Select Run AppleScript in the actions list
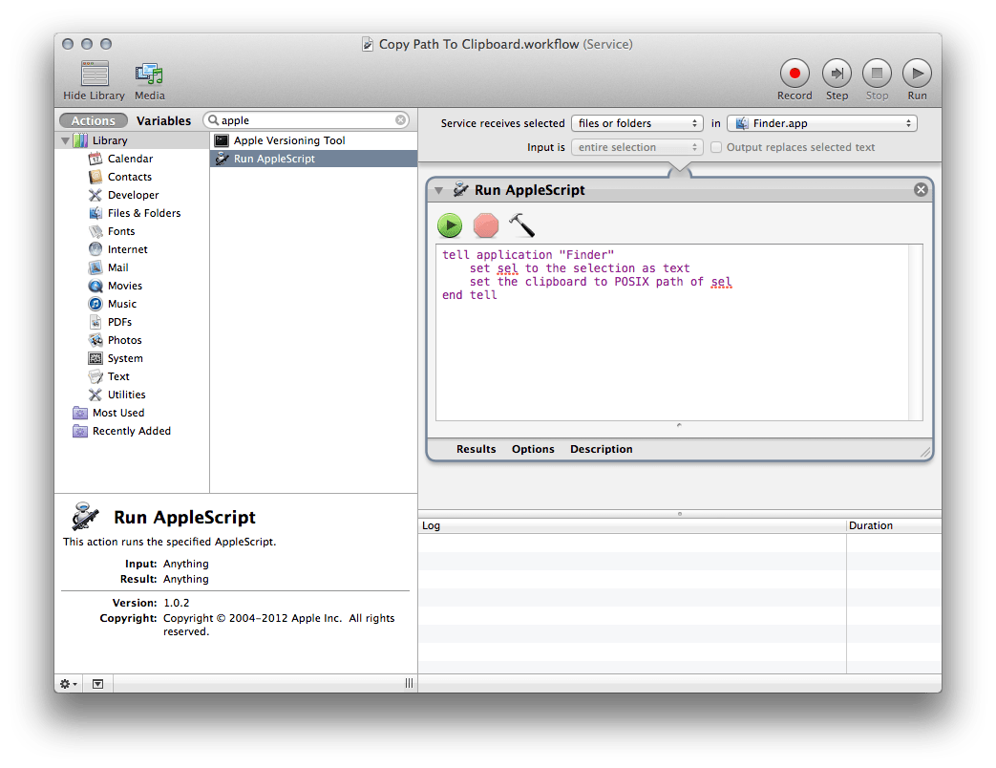 click(314, 159)
